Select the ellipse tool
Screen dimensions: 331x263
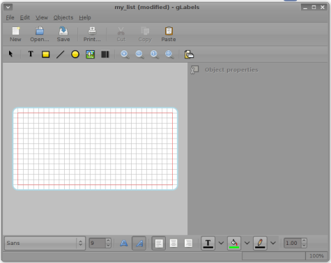[x=75, y=54]
